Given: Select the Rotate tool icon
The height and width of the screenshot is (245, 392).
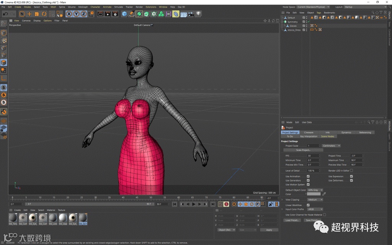Looking at the screenshot, I should point(44,14).
